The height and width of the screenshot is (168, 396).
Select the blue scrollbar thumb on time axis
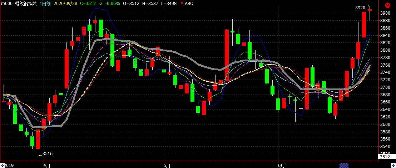344,166
